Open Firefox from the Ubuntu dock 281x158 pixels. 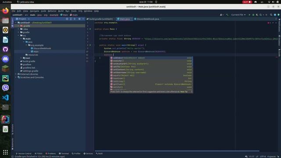coord(5,11)
